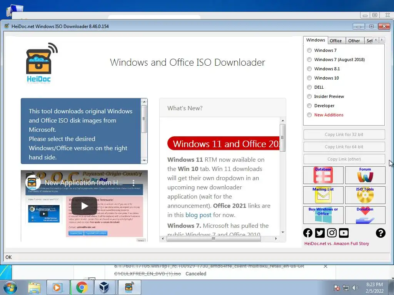394x295 pixels.
Task: Click Copy Link for 64 bit
Action: pyautogui.click(x=344, y=147)
